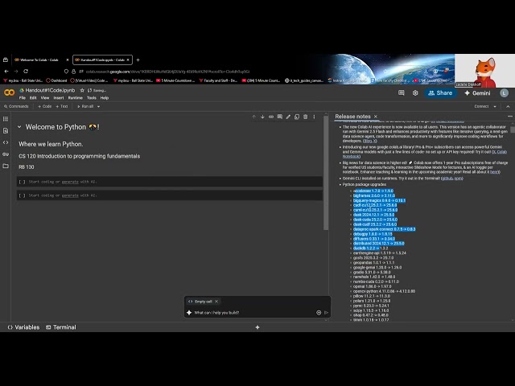515x386 pixels.
Task: Star the Handout#1Code notebook
Action: click(82, 90)
